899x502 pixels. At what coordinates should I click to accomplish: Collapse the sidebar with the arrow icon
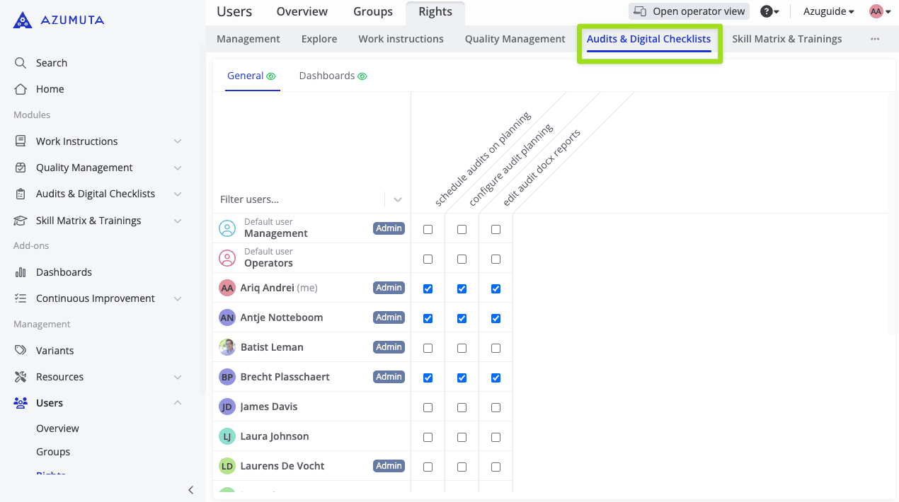click(190, 490)
